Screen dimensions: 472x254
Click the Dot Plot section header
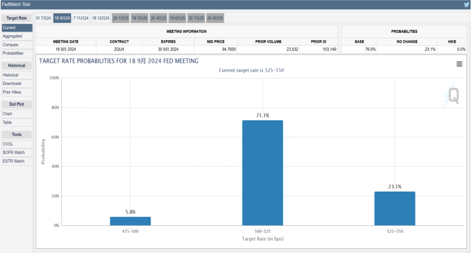pyautogui.click(x=17, y=104)
